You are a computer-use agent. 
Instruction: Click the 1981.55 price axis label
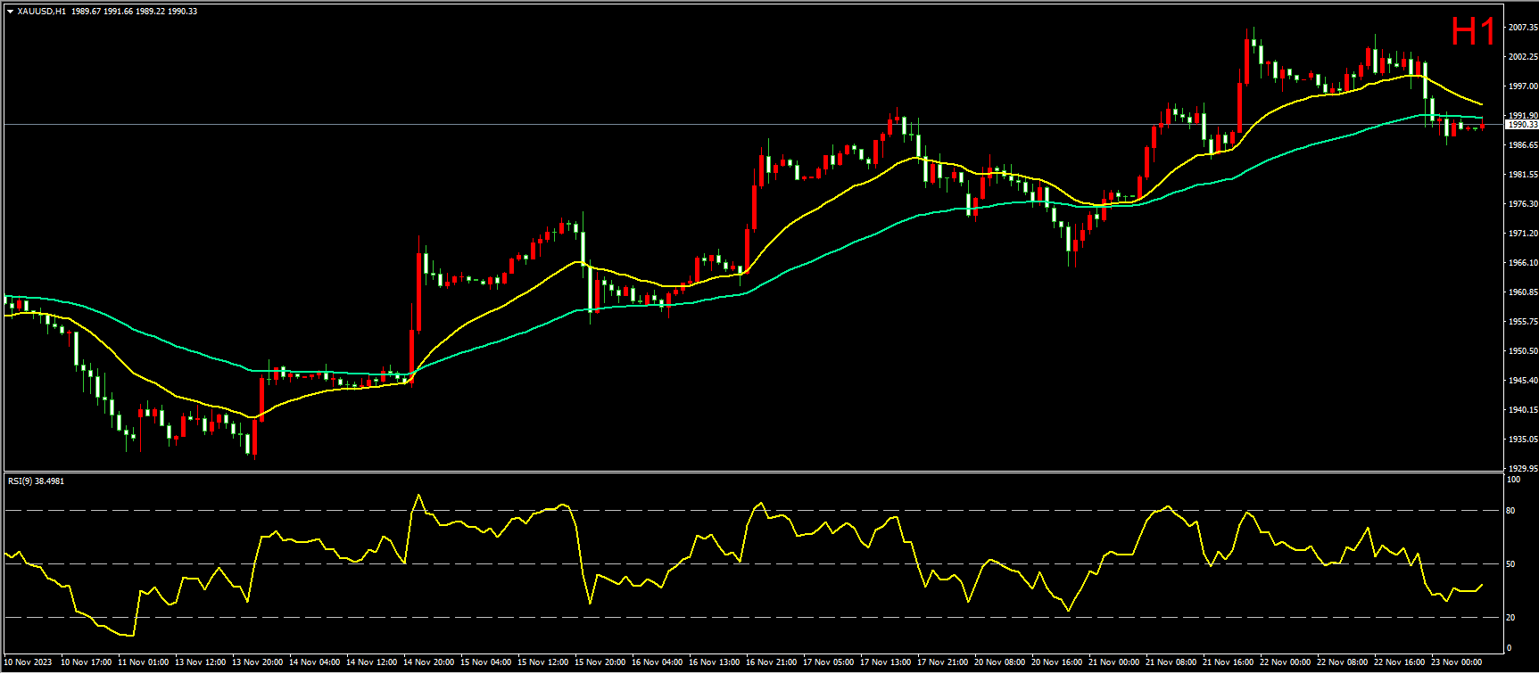(x=1522, y=175)
